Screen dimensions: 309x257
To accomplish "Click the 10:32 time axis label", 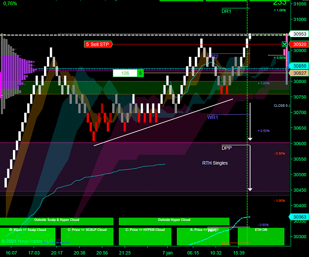I will [216, 253].
